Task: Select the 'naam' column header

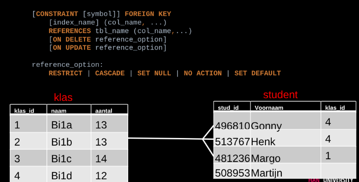Action: click(x=59, y=111)
